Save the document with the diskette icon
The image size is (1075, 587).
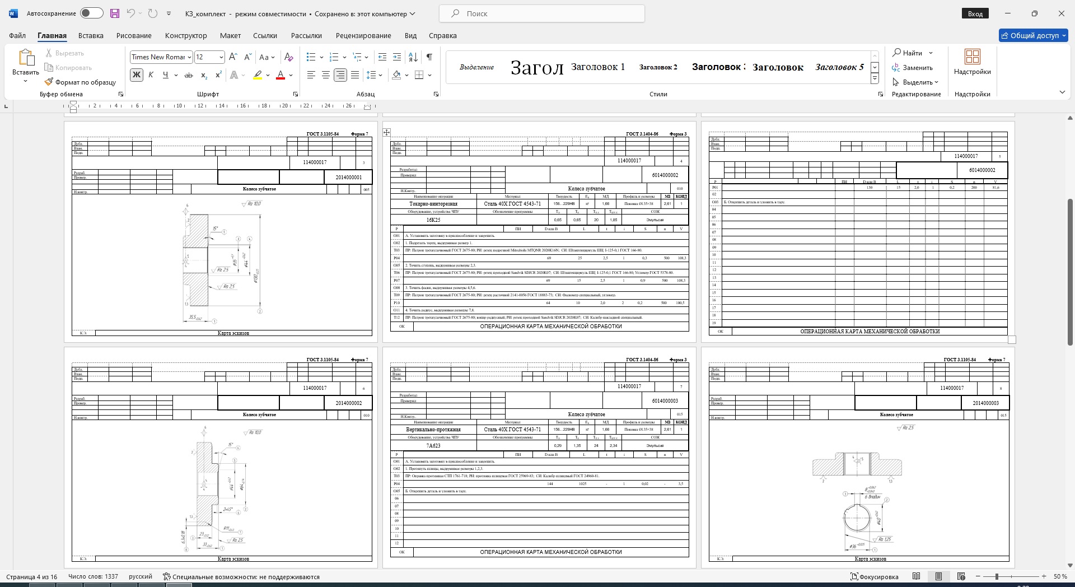115,13
